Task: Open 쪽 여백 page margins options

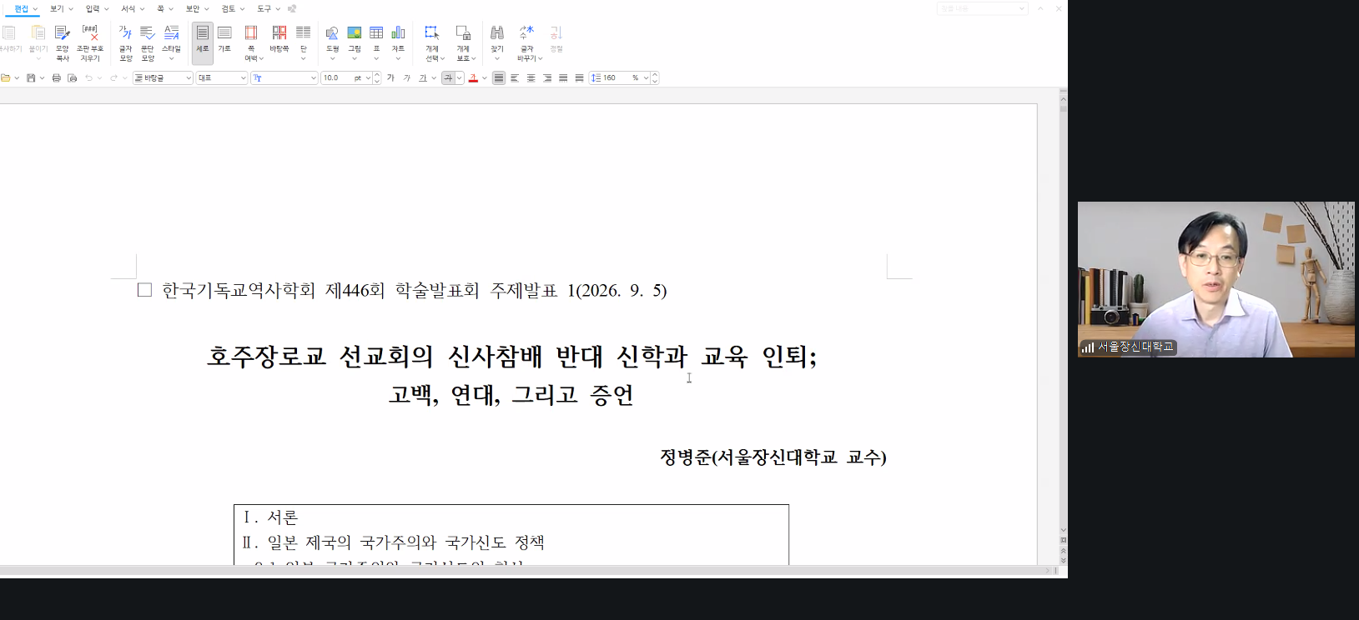Action: pos(251,42)
